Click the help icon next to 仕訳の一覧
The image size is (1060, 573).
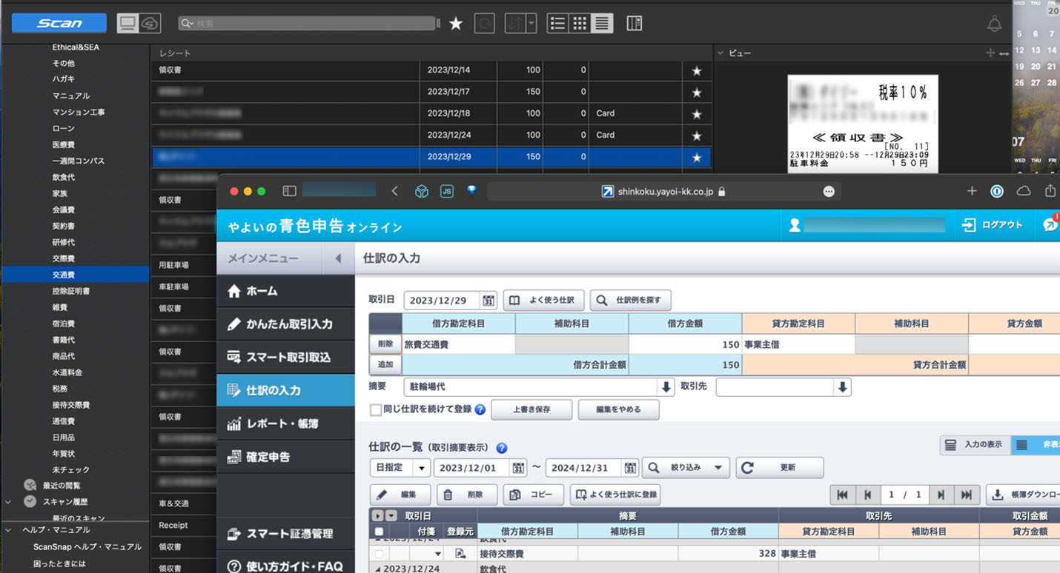click(502, 448)
